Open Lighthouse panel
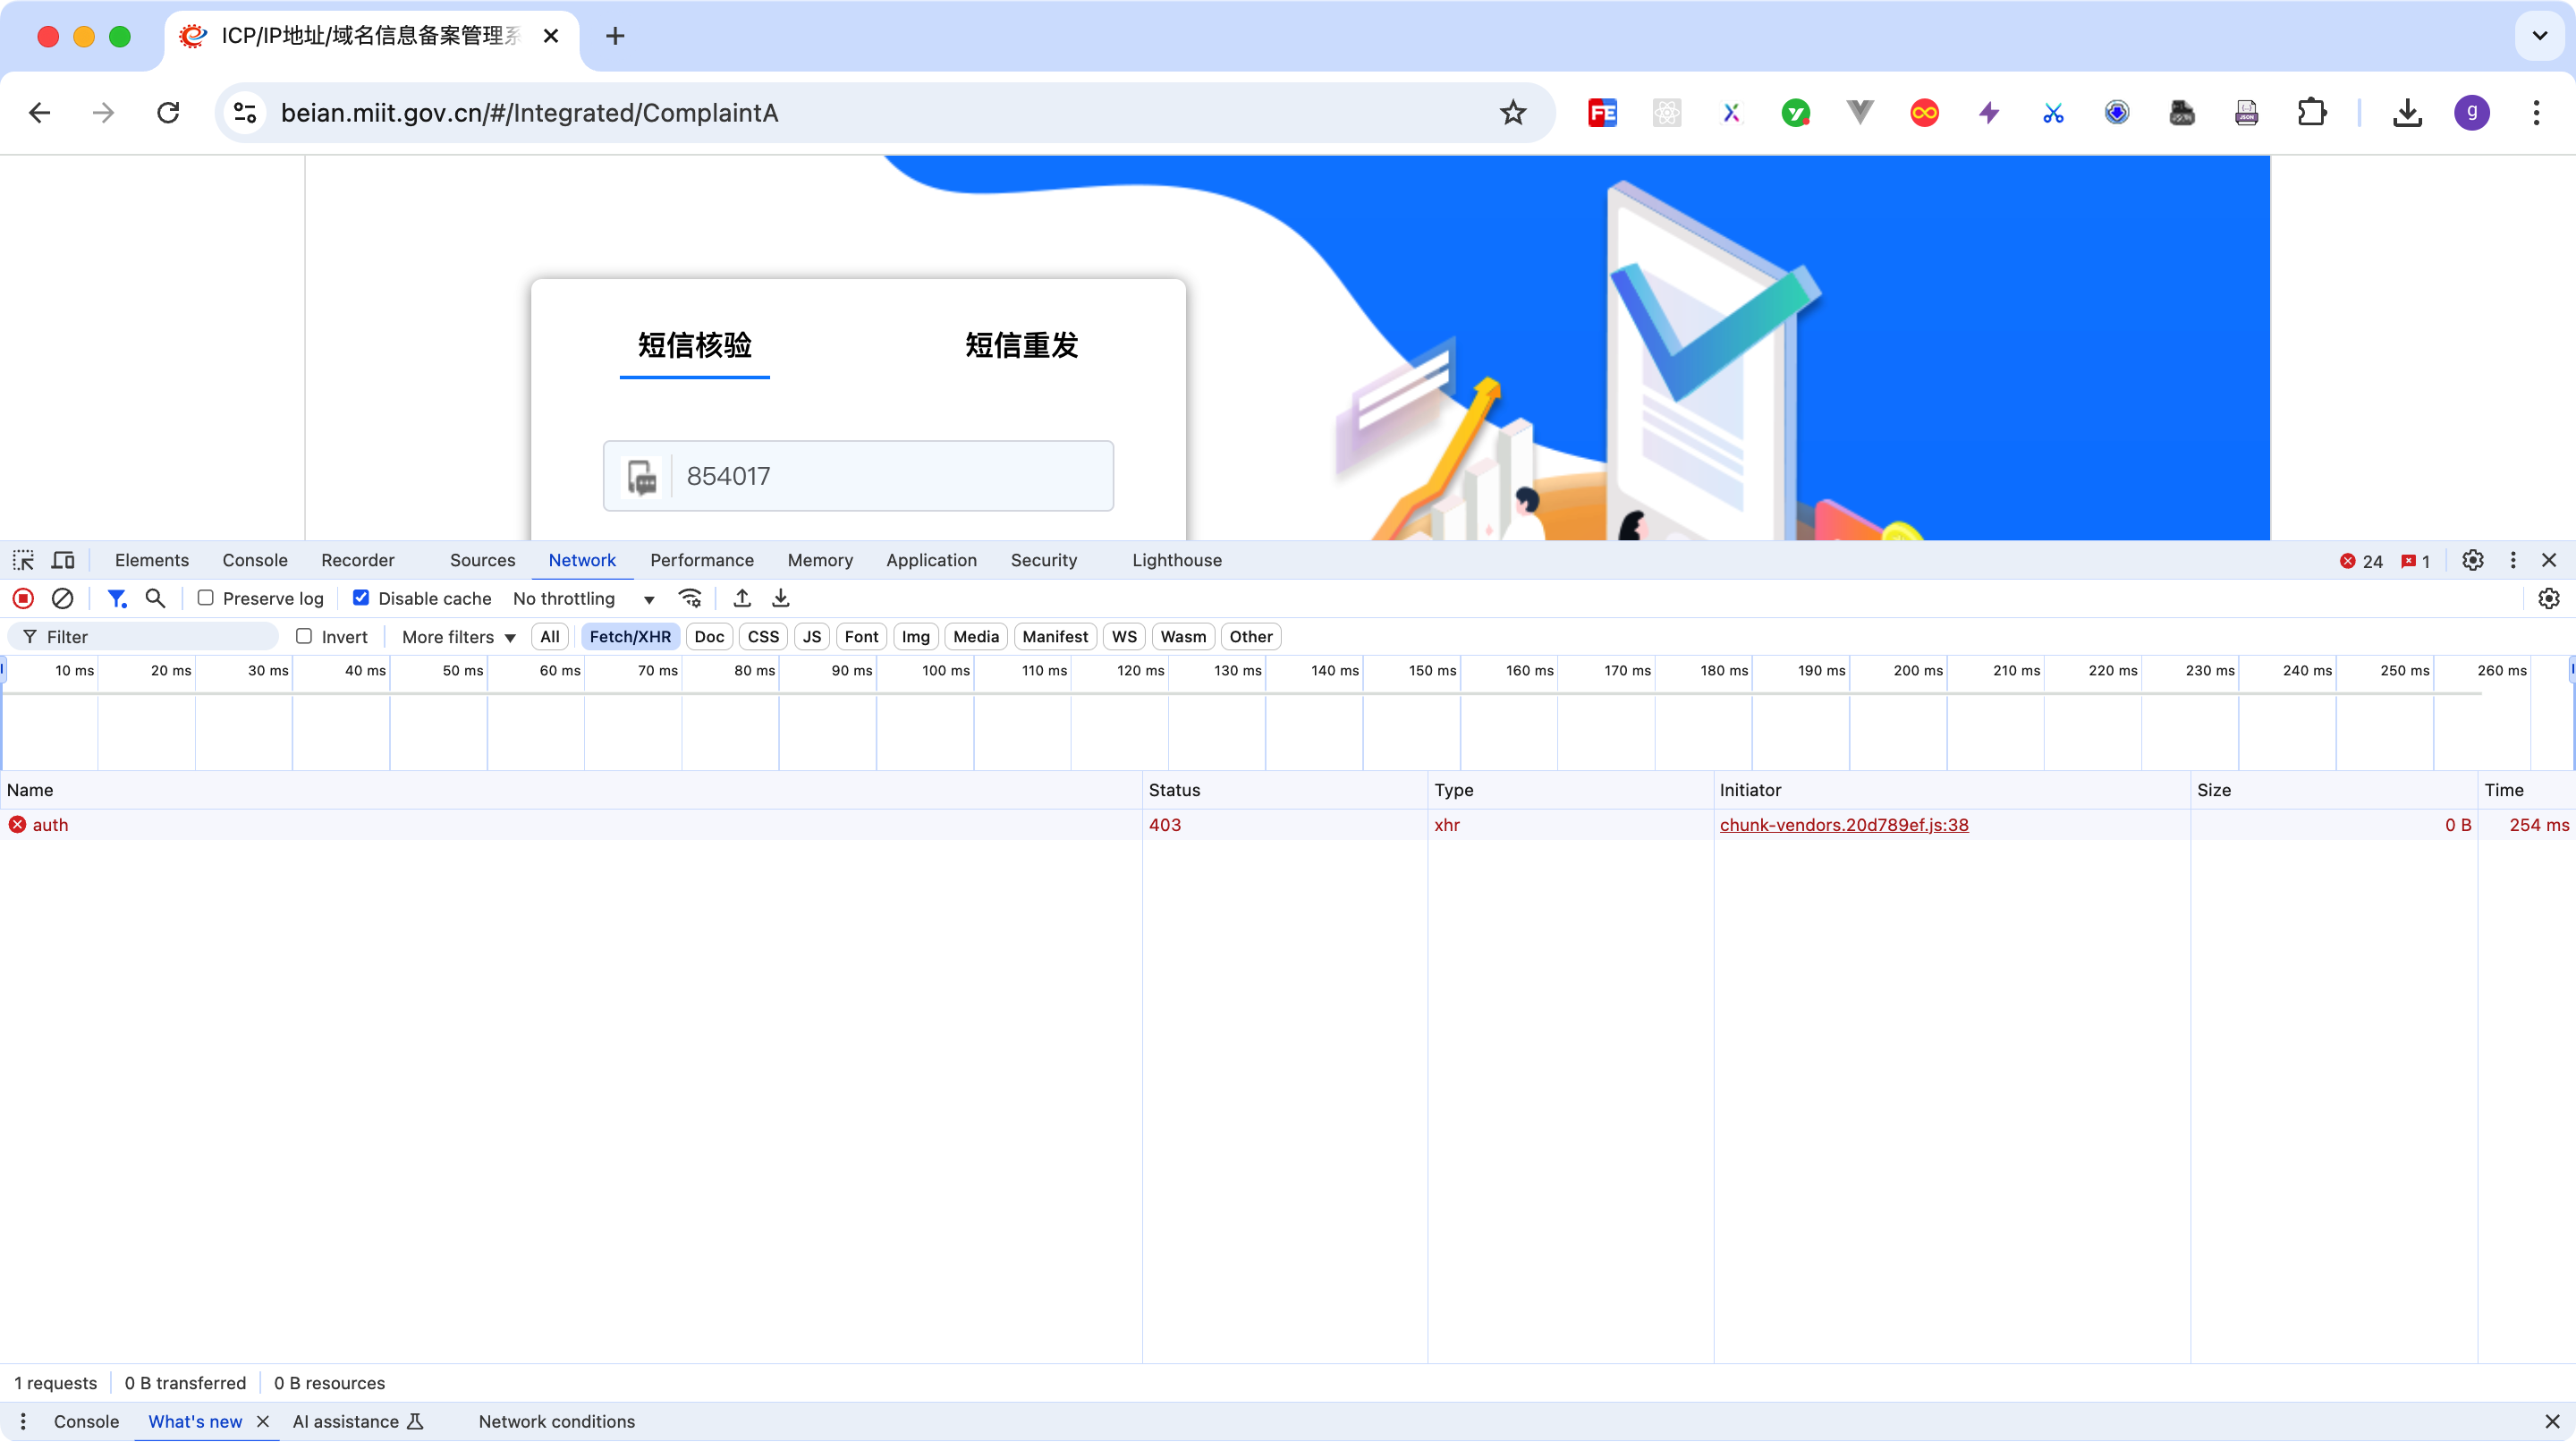 (x=1177, y=560)
